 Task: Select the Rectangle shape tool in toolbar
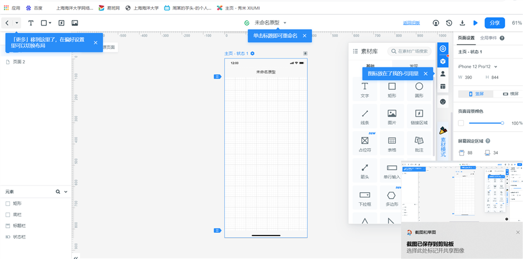43,23
